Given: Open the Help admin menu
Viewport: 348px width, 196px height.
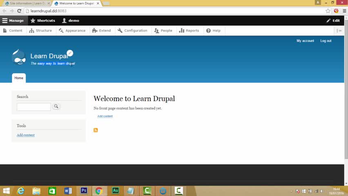Looking at the screenshot, I should point(213,31).
